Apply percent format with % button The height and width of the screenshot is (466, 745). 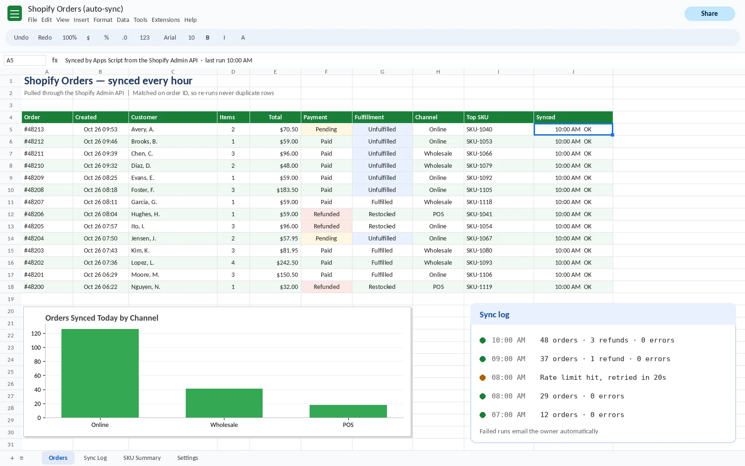click(107, 38)
